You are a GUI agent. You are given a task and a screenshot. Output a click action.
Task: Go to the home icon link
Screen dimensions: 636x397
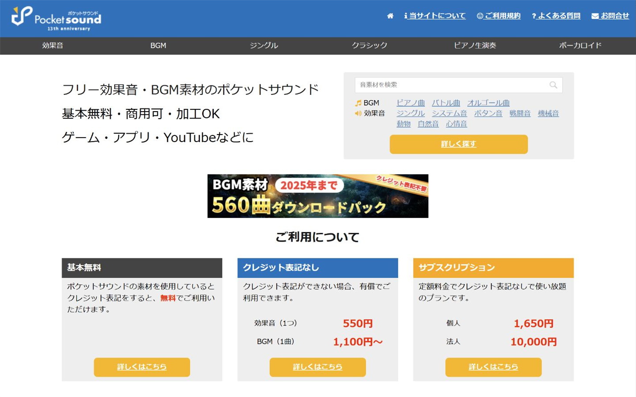(x=390, y=16)
